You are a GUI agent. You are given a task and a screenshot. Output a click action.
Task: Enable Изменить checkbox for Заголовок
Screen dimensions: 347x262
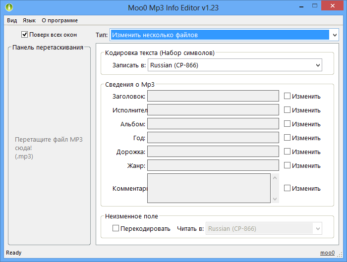[x=287, y=96]
